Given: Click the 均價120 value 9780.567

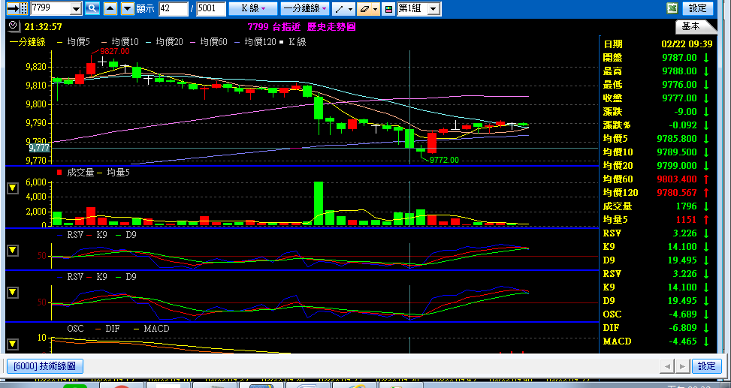Looking at the screenshot, I should click(676, 193).
